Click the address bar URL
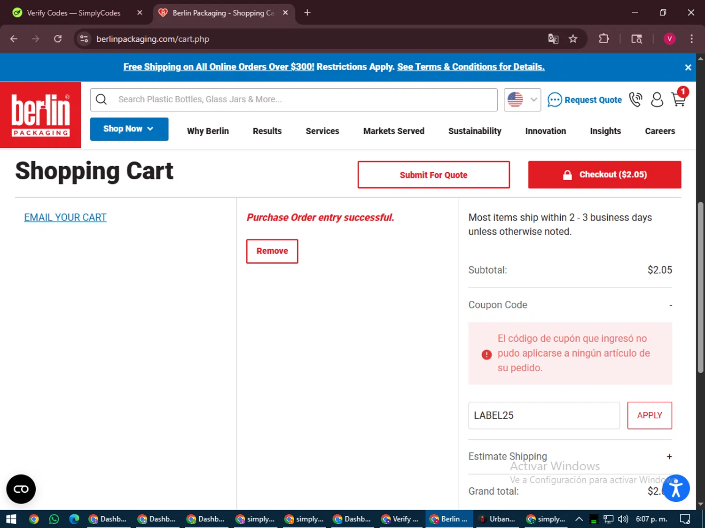 point(153,39)
